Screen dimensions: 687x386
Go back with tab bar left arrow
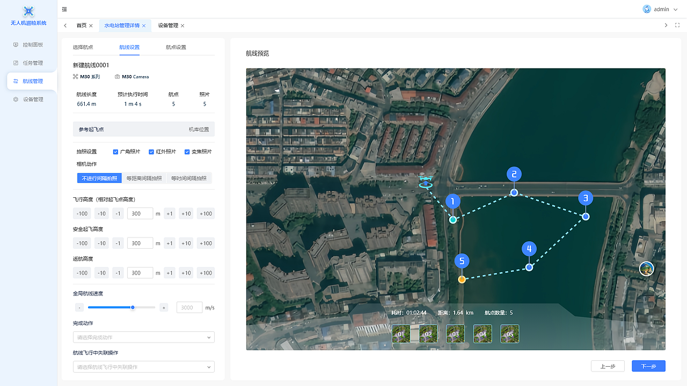[x=65, y=26]
